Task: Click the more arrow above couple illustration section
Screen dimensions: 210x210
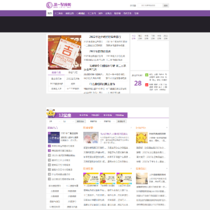Action: click(132, 128)
